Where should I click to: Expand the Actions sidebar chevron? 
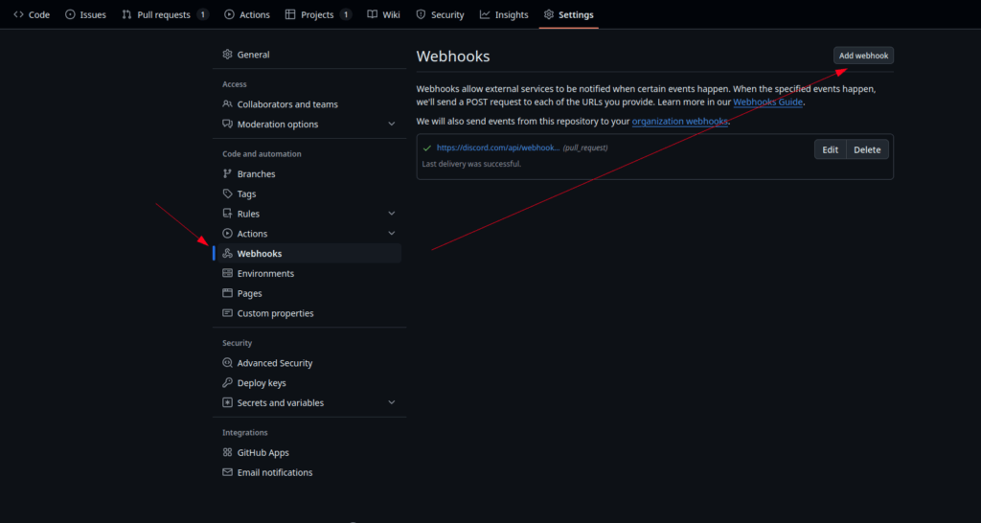click(x=392, y=234)
